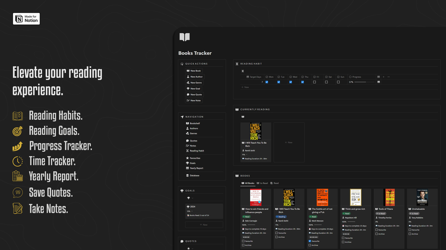
Task: Click the Books section header icon
Action: 237,176
